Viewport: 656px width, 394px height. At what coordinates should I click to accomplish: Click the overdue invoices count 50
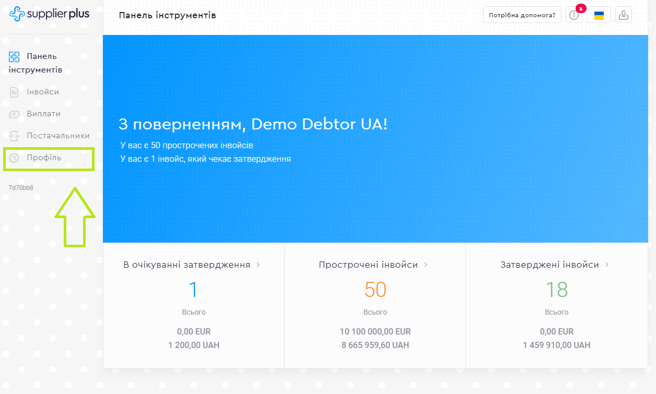(x=375, y=290)
